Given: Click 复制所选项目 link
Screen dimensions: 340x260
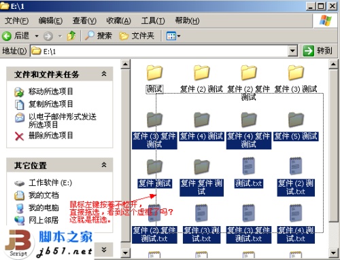Looking at the screenshot, I should (50, 104).
